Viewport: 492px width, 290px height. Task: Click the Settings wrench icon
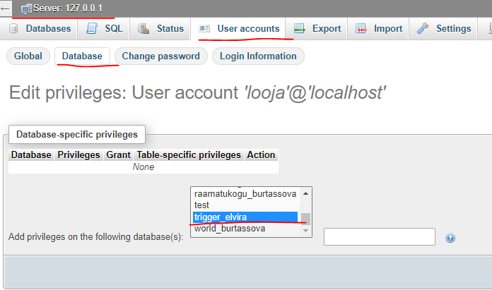pyautogui.click(x=423, y=29)
